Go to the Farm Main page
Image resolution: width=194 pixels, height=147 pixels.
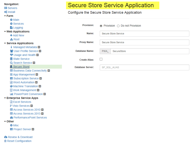[16, 20]
